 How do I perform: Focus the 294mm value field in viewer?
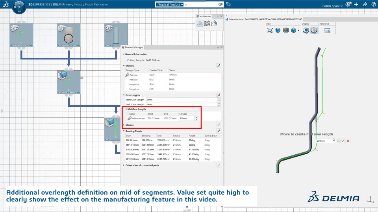[326, 141]
